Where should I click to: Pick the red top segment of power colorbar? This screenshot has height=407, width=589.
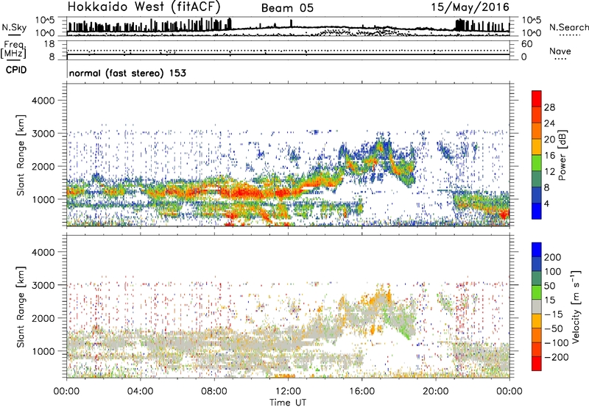coord(537,98)
